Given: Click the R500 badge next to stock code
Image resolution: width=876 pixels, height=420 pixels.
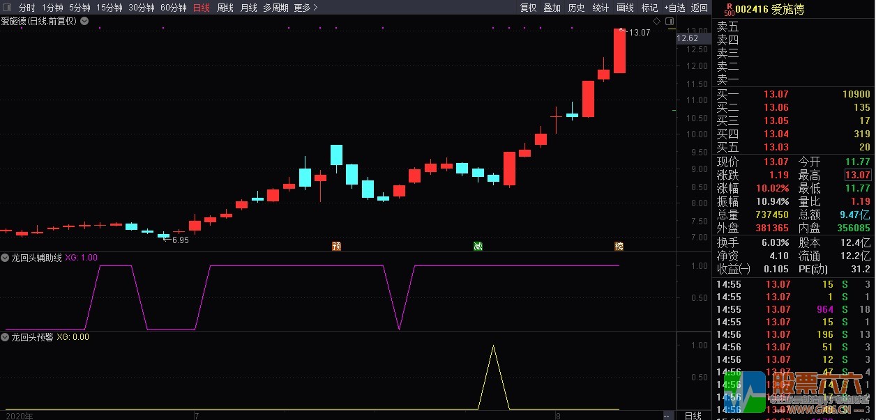Looking at the screenshot, I should coord(729,9).
